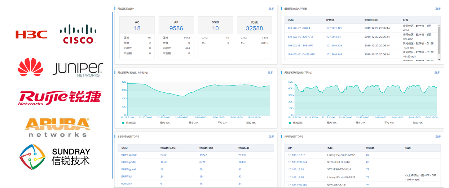
Task: Click 2.4G terminal count 2752
Action: pyautogui.click(x=164, y=155)
